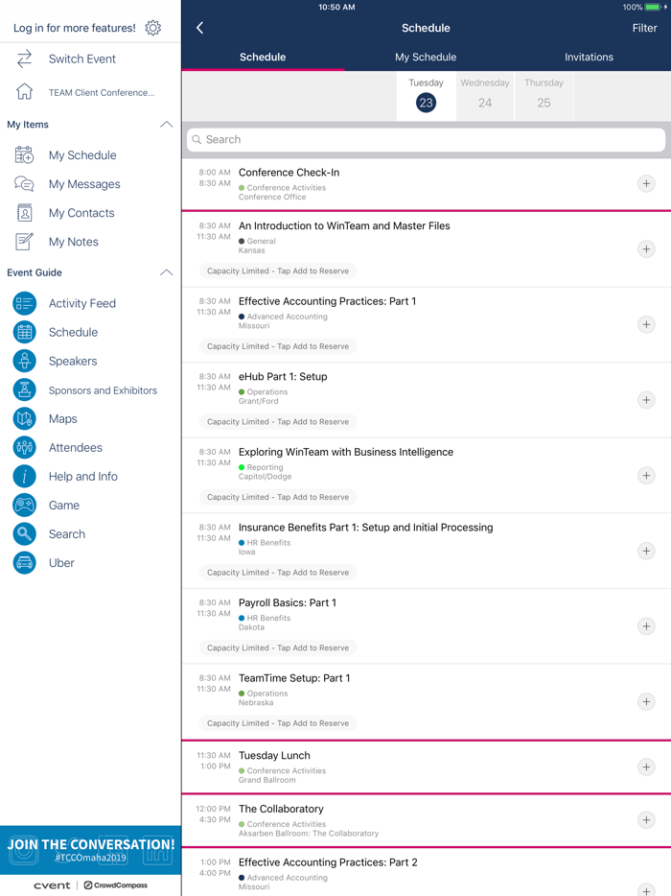Tap the Search magnifier icon in sidebar
The height and width of the screenshot is (896, 671).
[25, 533]
